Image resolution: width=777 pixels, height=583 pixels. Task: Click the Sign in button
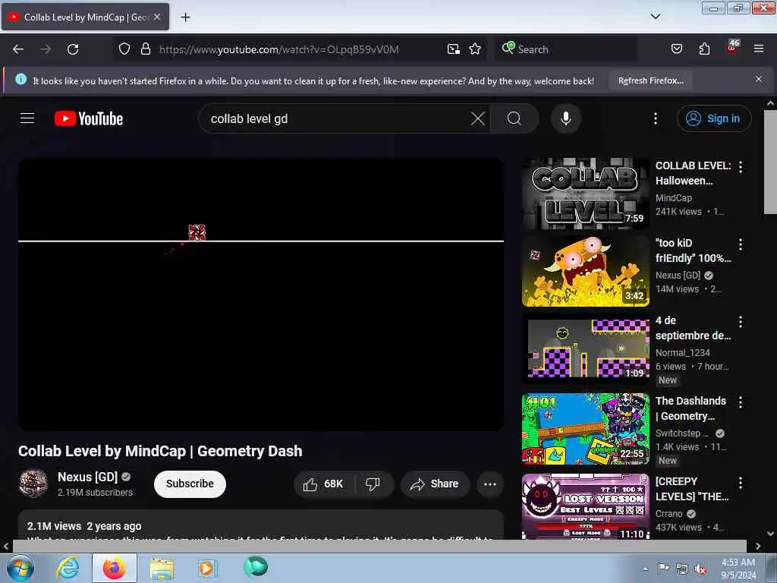(713, 118)
